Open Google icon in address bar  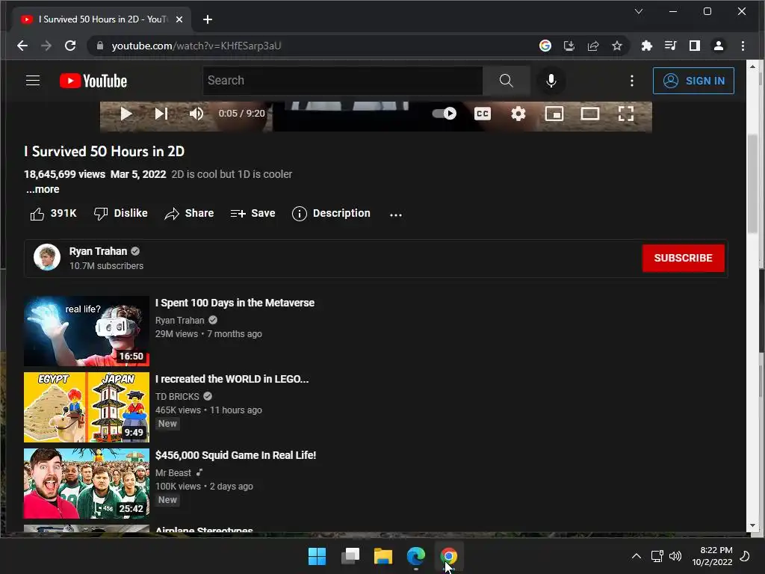click(545, 46)
